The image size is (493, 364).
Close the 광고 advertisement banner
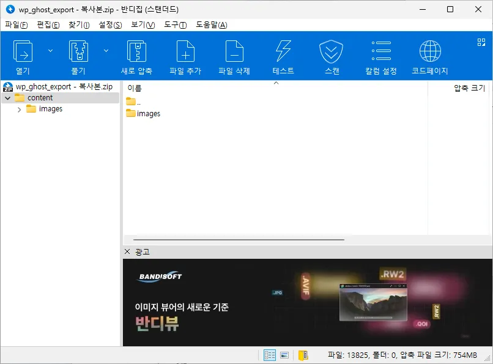click(127, 251)
